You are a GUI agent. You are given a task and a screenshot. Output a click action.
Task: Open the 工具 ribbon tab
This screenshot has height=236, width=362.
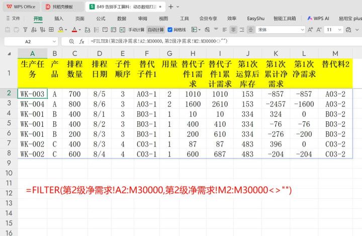click(x=184, y=19)
